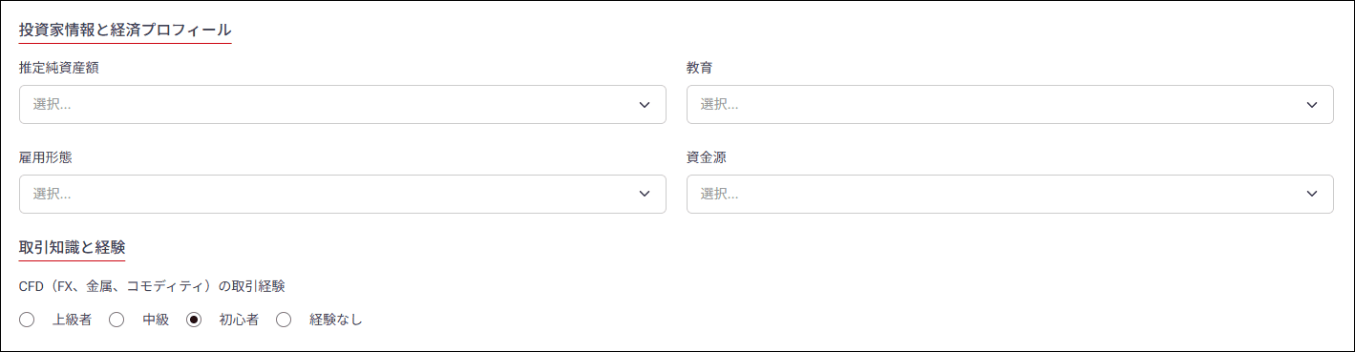This screenshot has width=1355, height=352.
Task: Expand the 雇用形態 選択... combo box
Action: (x=343, y=194)
